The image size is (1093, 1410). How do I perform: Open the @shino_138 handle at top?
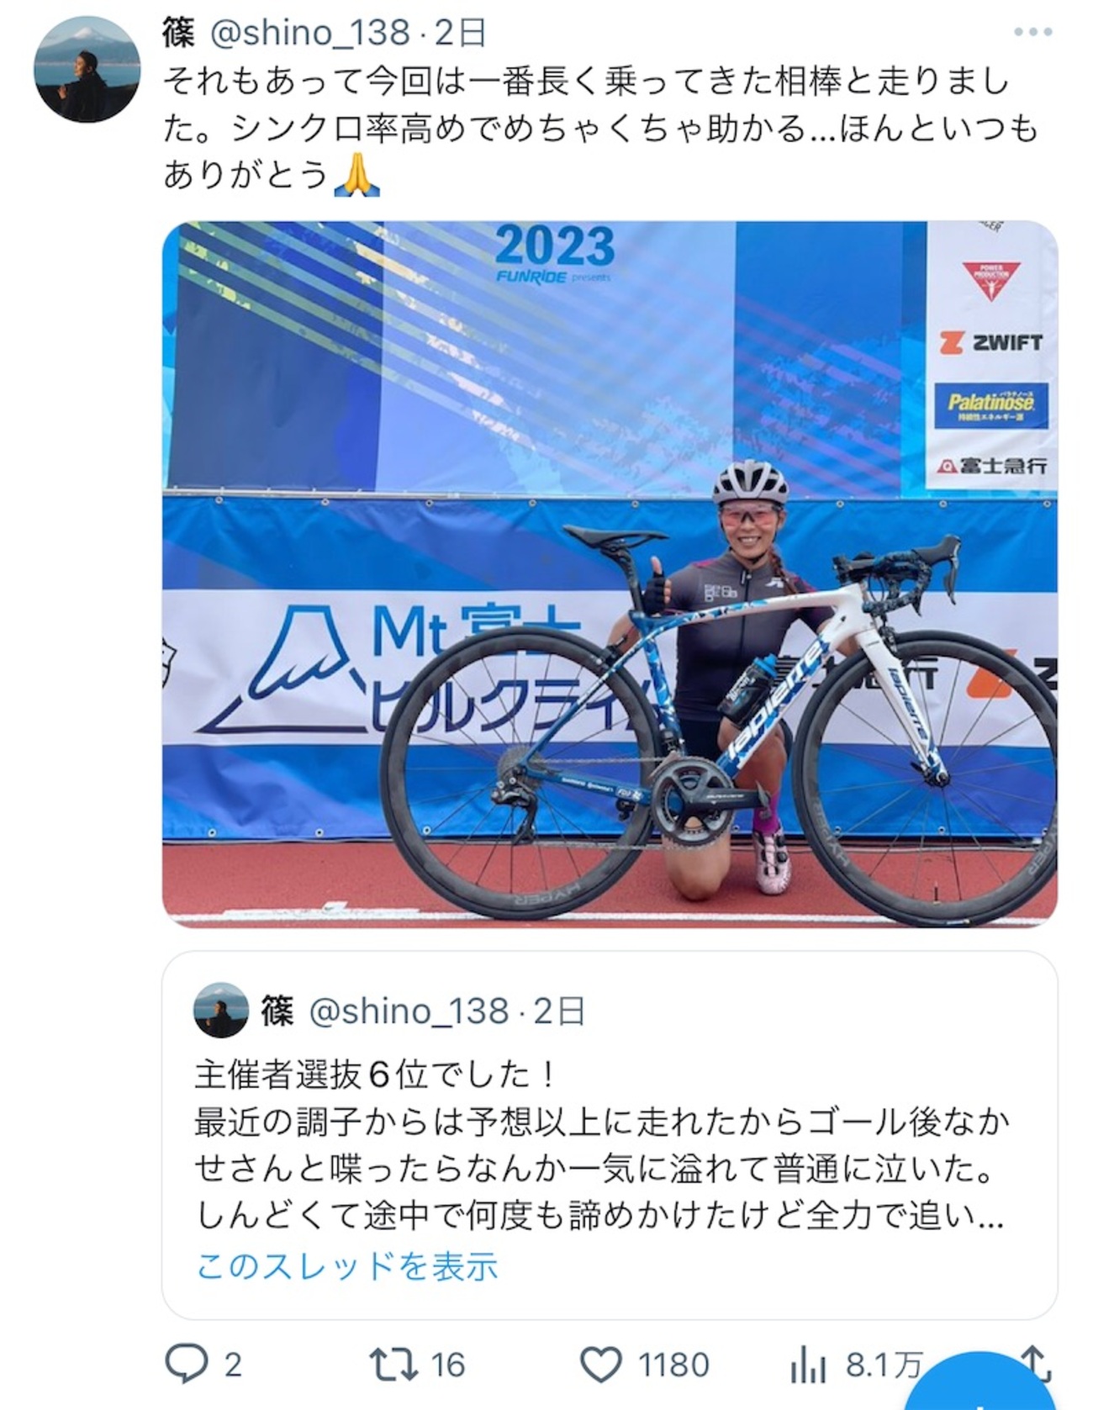(309, 33)
